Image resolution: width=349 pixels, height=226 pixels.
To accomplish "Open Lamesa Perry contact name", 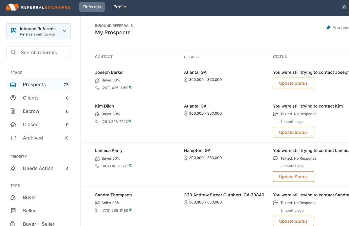I will pos(109,150).
